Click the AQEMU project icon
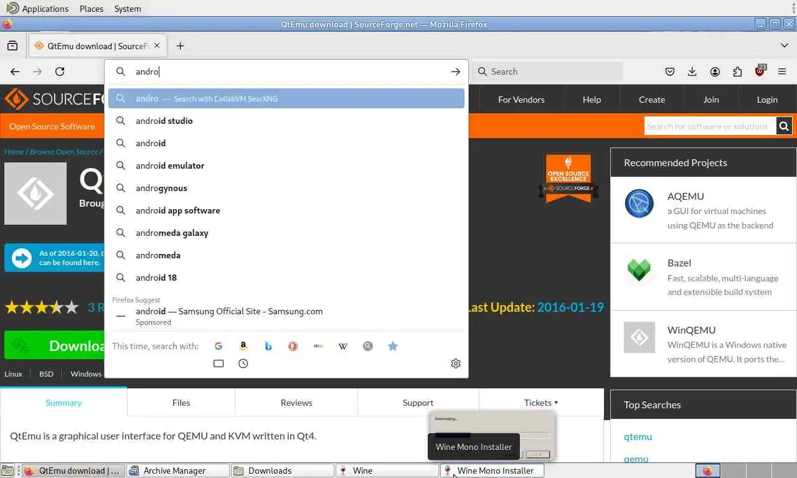 pyautogui.click(x=639, y=204)
